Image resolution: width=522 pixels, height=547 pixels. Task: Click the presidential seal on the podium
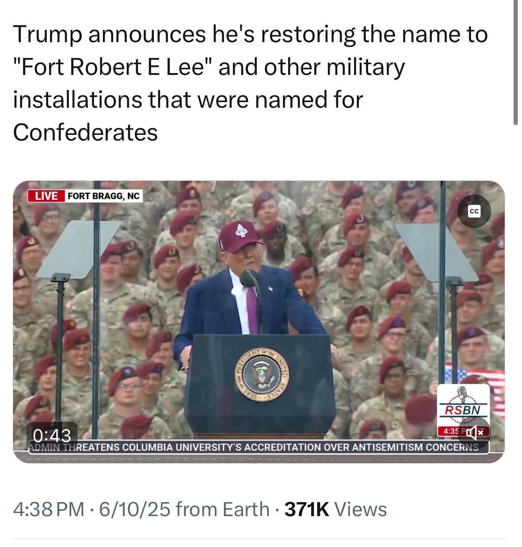click(x=261, y=375)
